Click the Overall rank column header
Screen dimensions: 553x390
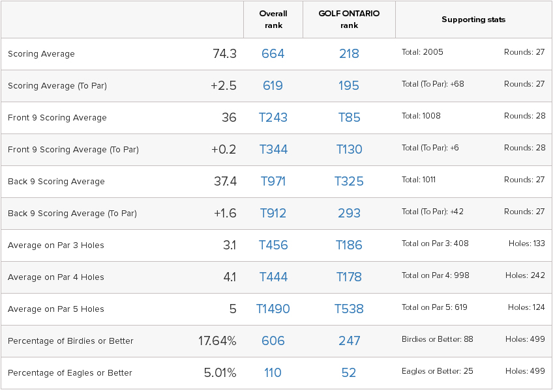coord(273,20)
